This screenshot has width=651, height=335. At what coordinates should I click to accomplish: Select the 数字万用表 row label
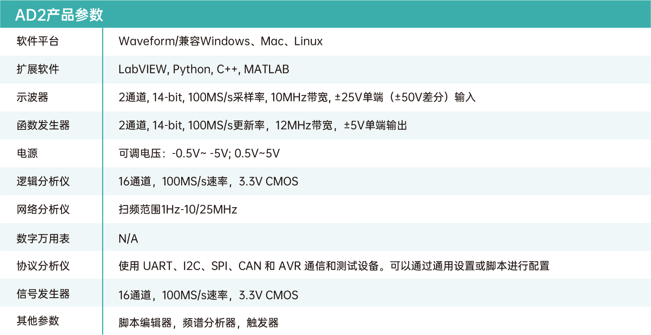coord(43,238)
